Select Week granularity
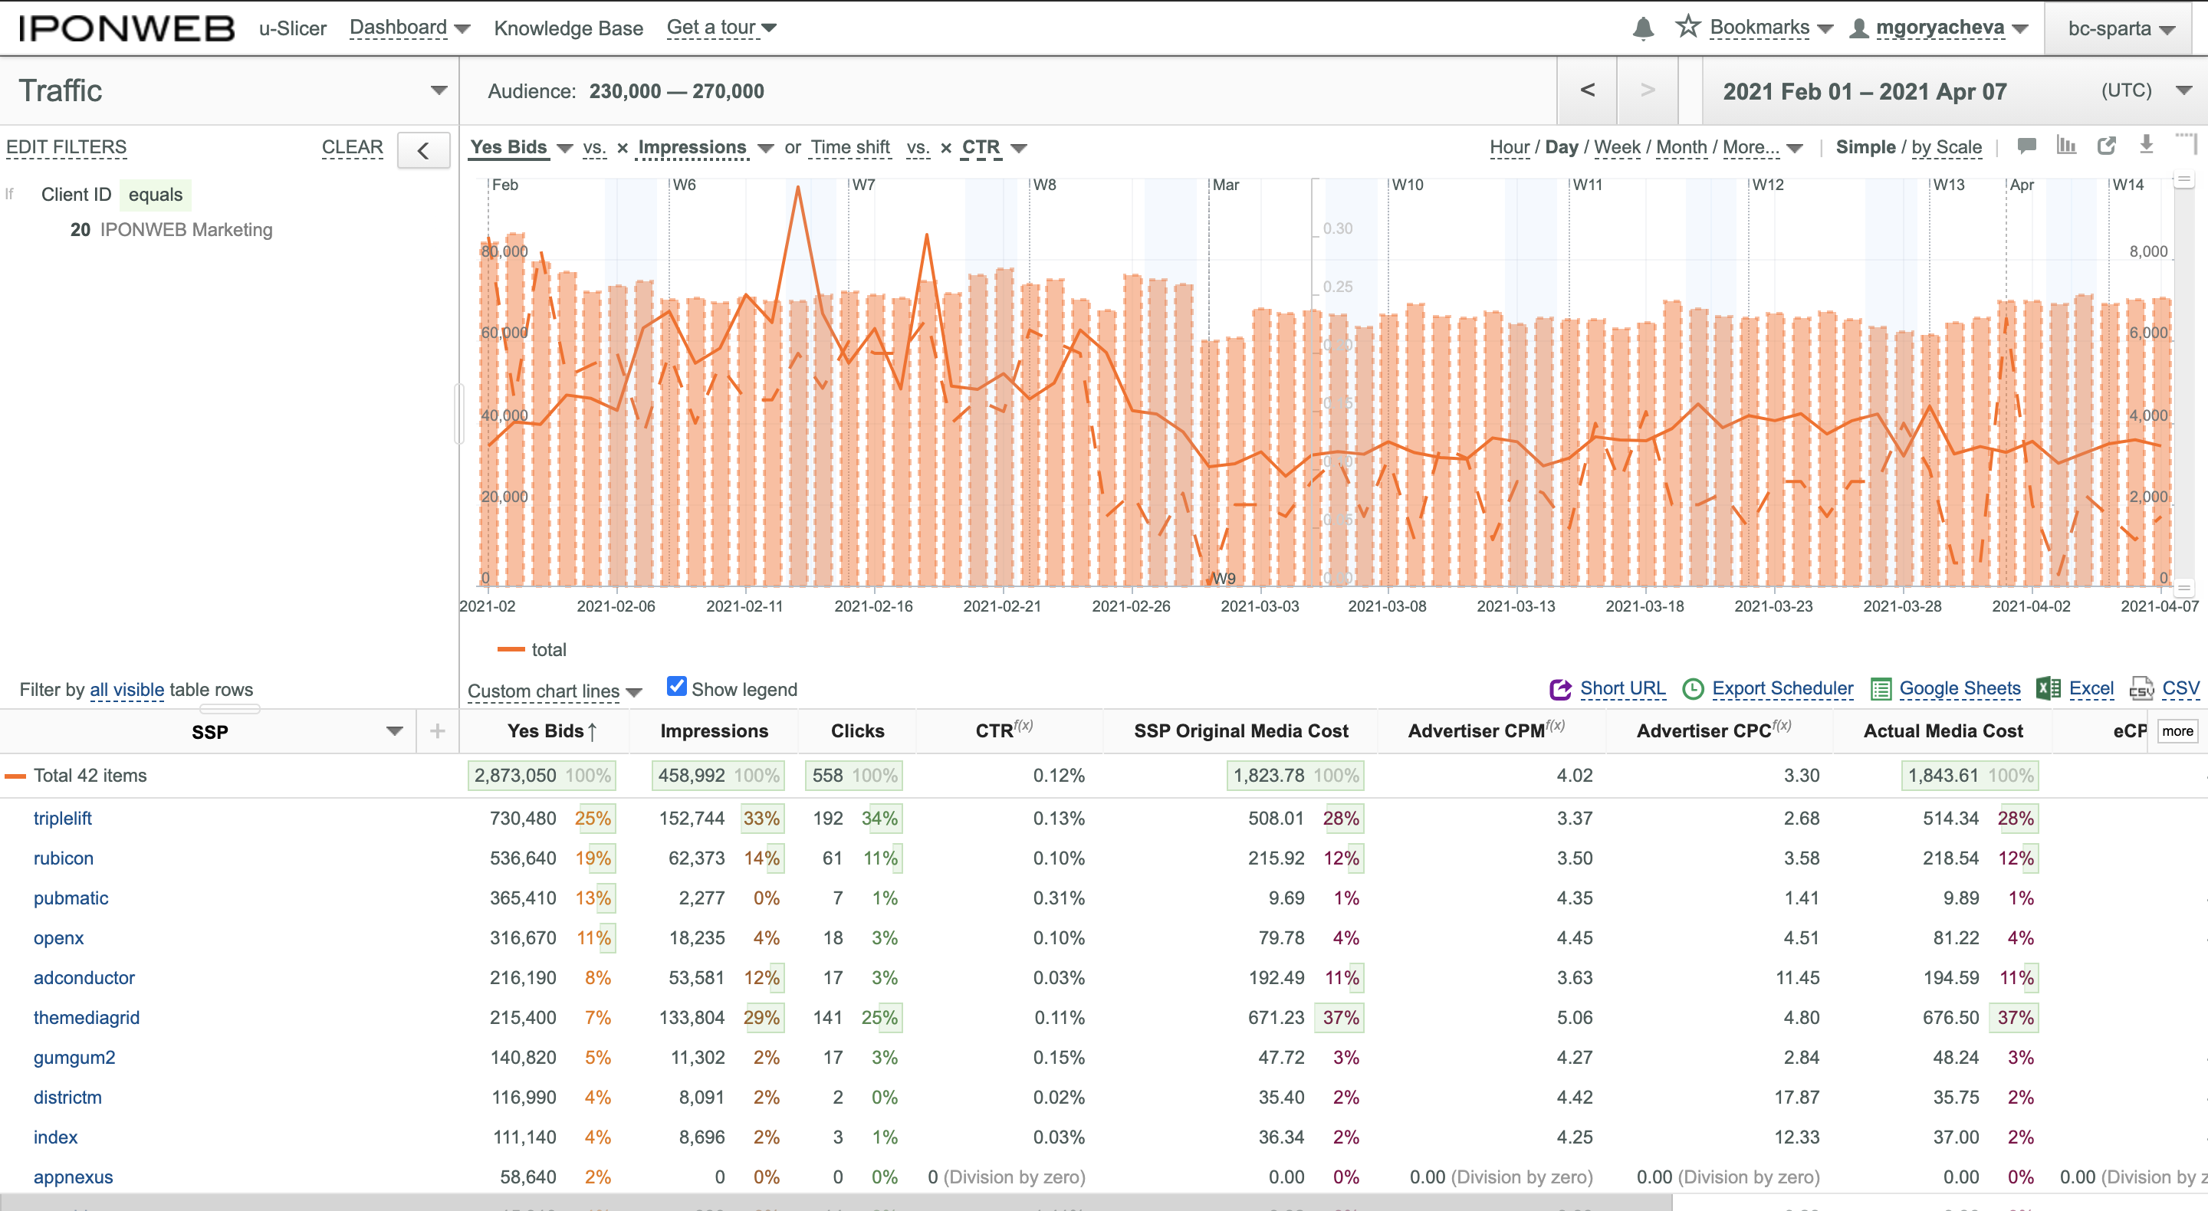This screenshot has width=2208, height=1211. pyautogui.click(x=1617, y=147)
